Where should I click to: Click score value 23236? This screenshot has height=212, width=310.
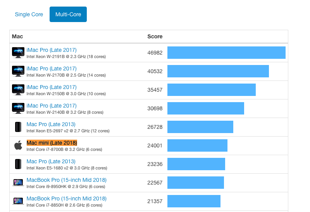(x=155, y=164)
